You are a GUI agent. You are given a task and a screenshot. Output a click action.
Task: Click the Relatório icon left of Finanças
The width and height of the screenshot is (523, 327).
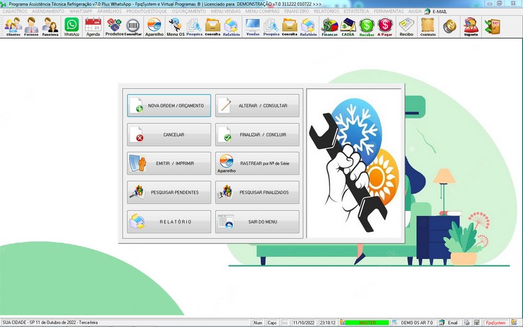[308, 27]
